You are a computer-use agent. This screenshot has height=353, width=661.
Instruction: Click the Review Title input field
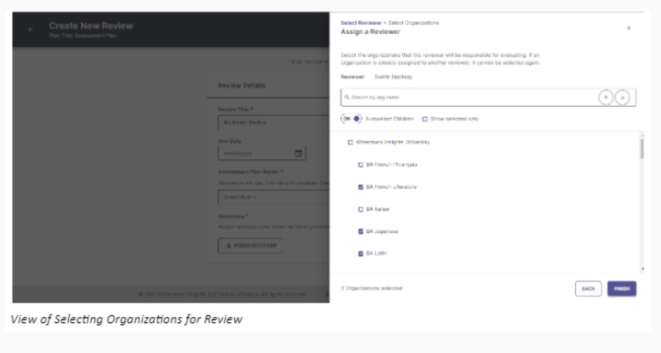click(x=273, y=122)
